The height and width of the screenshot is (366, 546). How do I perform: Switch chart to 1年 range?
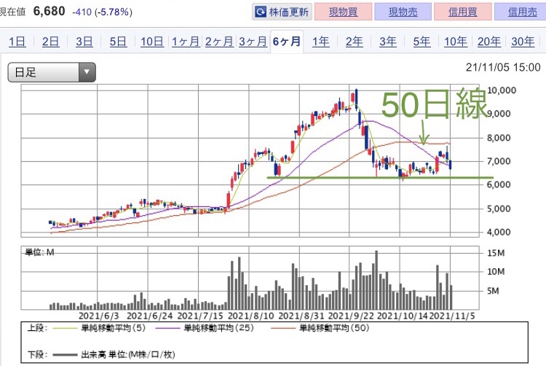click(x=320, y=42)
